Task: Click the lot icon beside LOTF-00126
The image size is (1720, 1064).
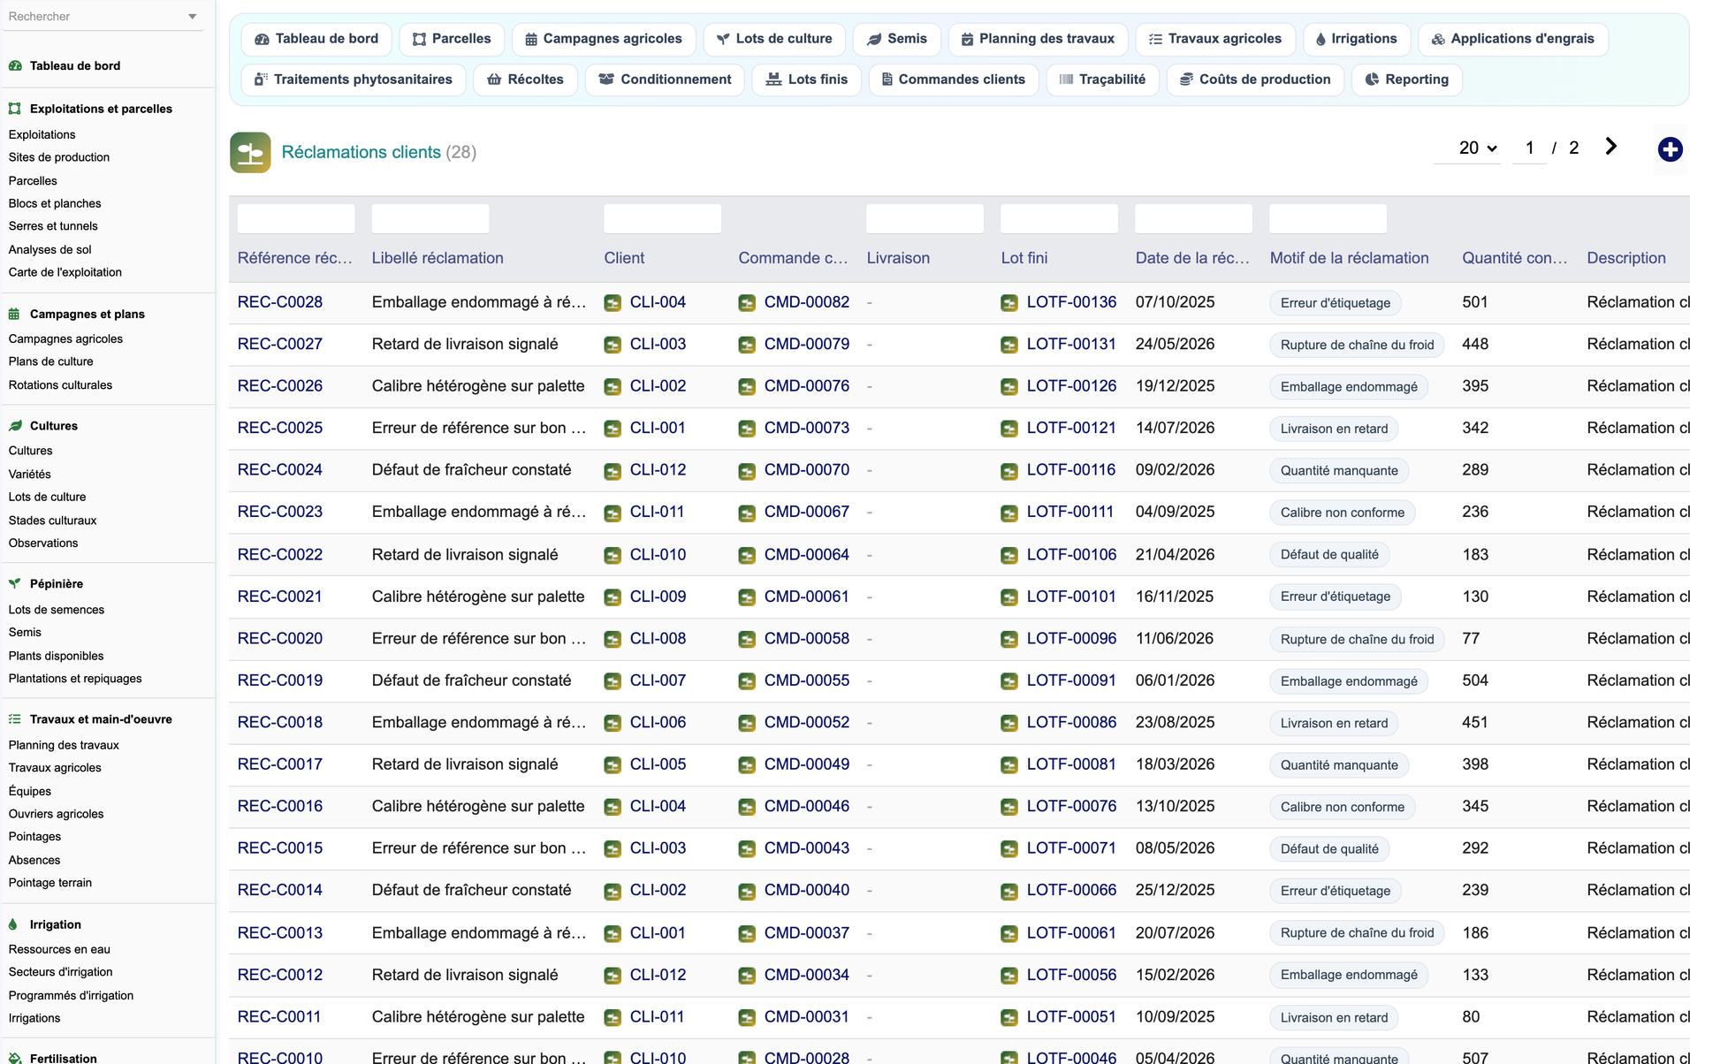Action: [1009, 387]
